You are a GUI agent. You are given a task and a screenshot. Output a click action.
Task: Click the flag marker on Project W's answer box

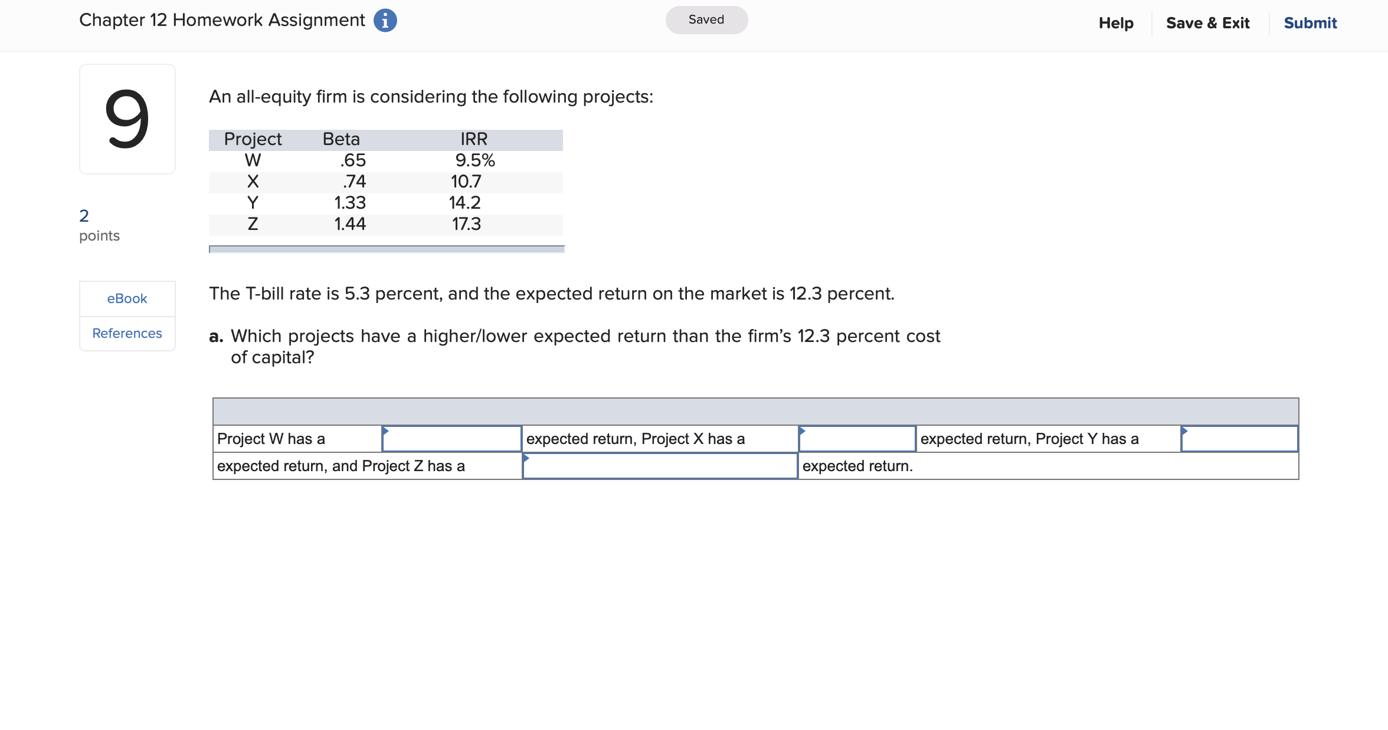point(387,431)
